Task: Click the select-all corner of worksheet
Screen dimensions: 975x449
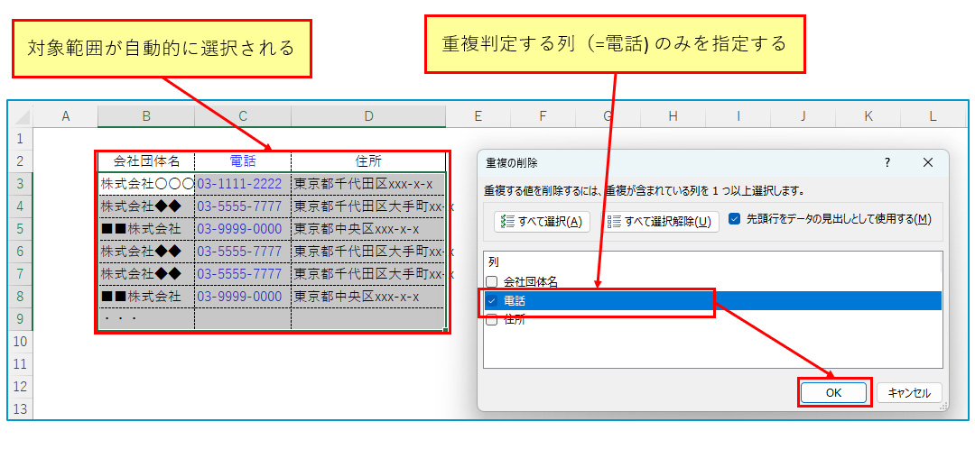Action: point(21,116)
